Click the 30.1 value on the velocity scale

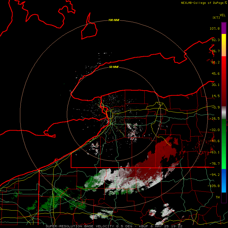pos(216,85)
